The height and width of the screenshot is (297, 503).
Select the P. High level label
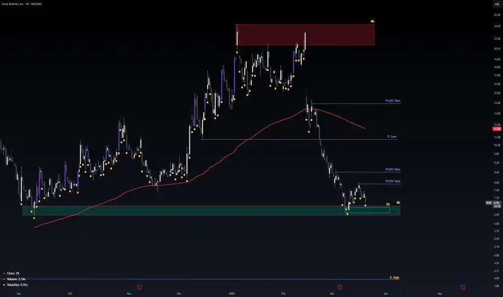click(x=395, y=278)
